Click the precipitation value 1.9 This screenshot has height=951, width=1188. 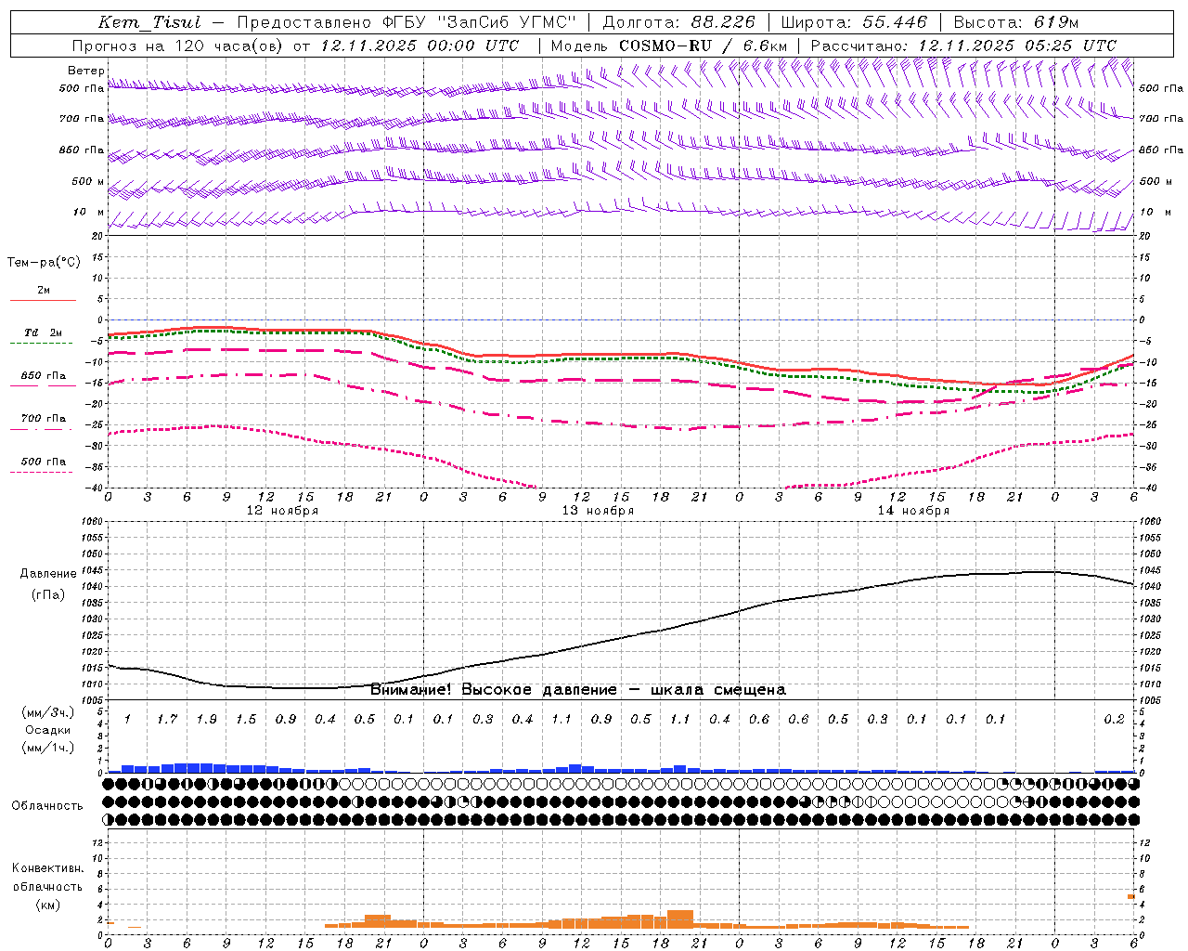[206, 720]
